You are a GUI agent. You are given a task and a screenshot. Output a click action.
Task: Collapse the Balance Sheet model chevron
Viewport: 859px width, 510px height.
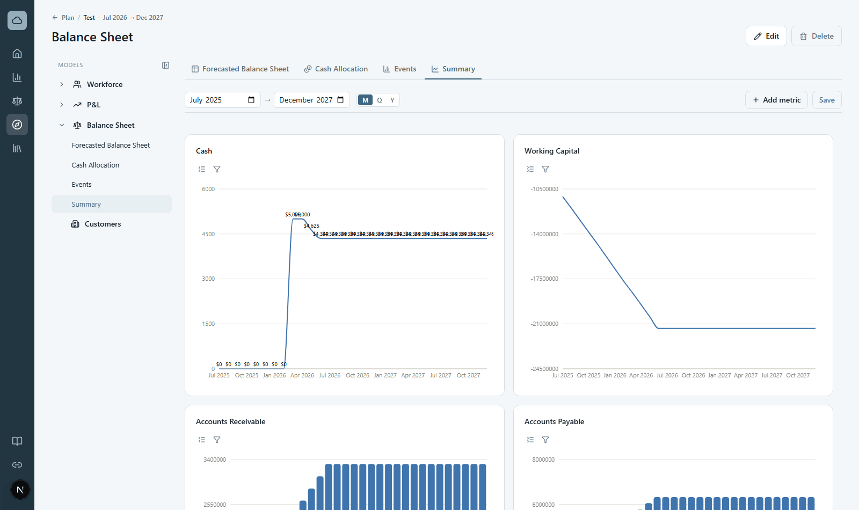tap(62, 125)
